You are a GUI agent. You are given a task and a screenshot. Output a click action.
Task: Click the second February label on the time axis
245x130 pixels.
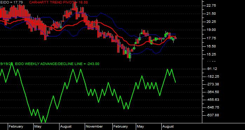coord(120,126)
